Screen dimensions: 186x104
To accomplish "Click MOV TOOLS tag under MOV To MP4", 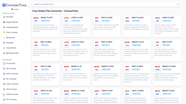I will [x=136, y=69].
